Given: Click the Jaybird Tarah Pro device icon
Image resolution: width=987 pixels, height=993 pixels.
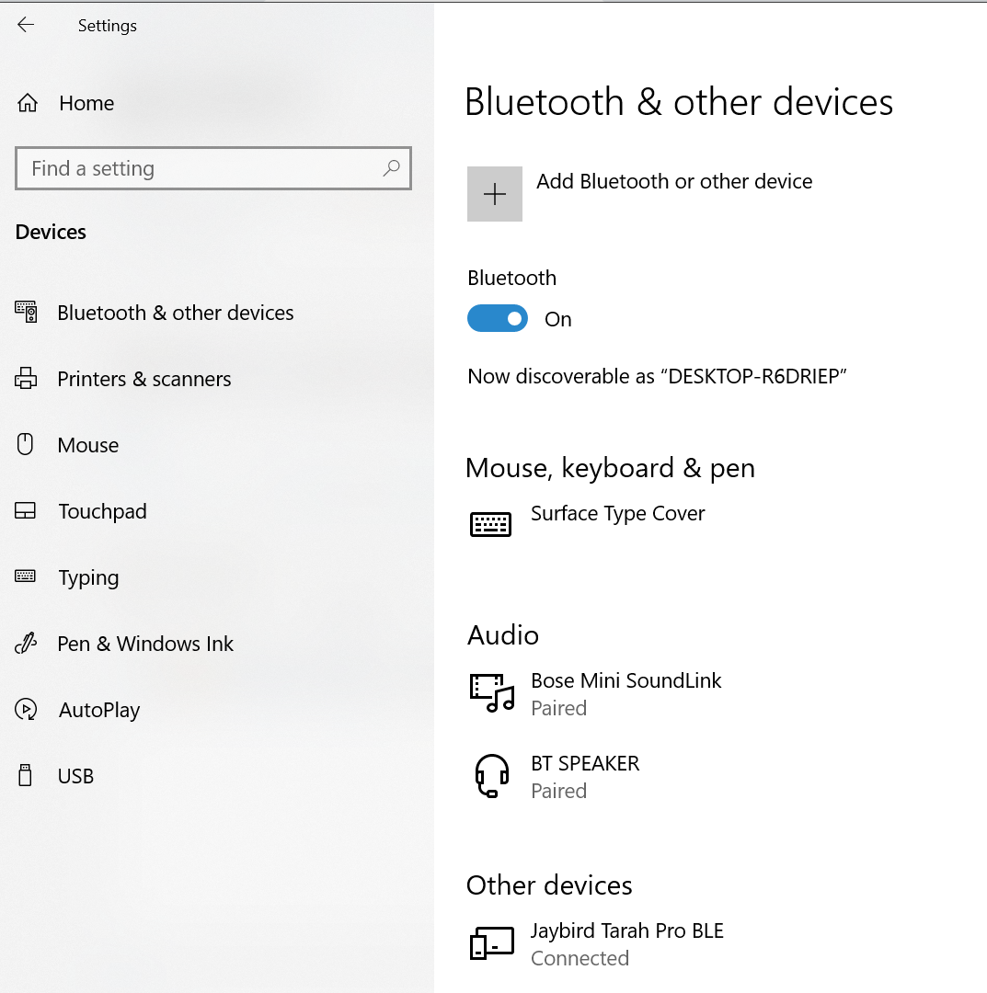Looking at the screenshot, I should coord(491,943).
